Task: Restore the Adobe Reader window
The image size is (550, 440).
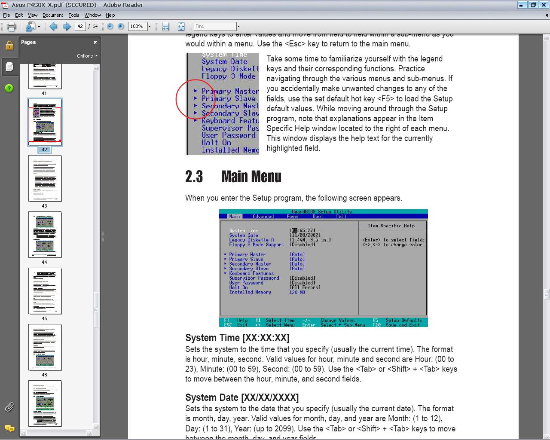Action: coord(533,5)
